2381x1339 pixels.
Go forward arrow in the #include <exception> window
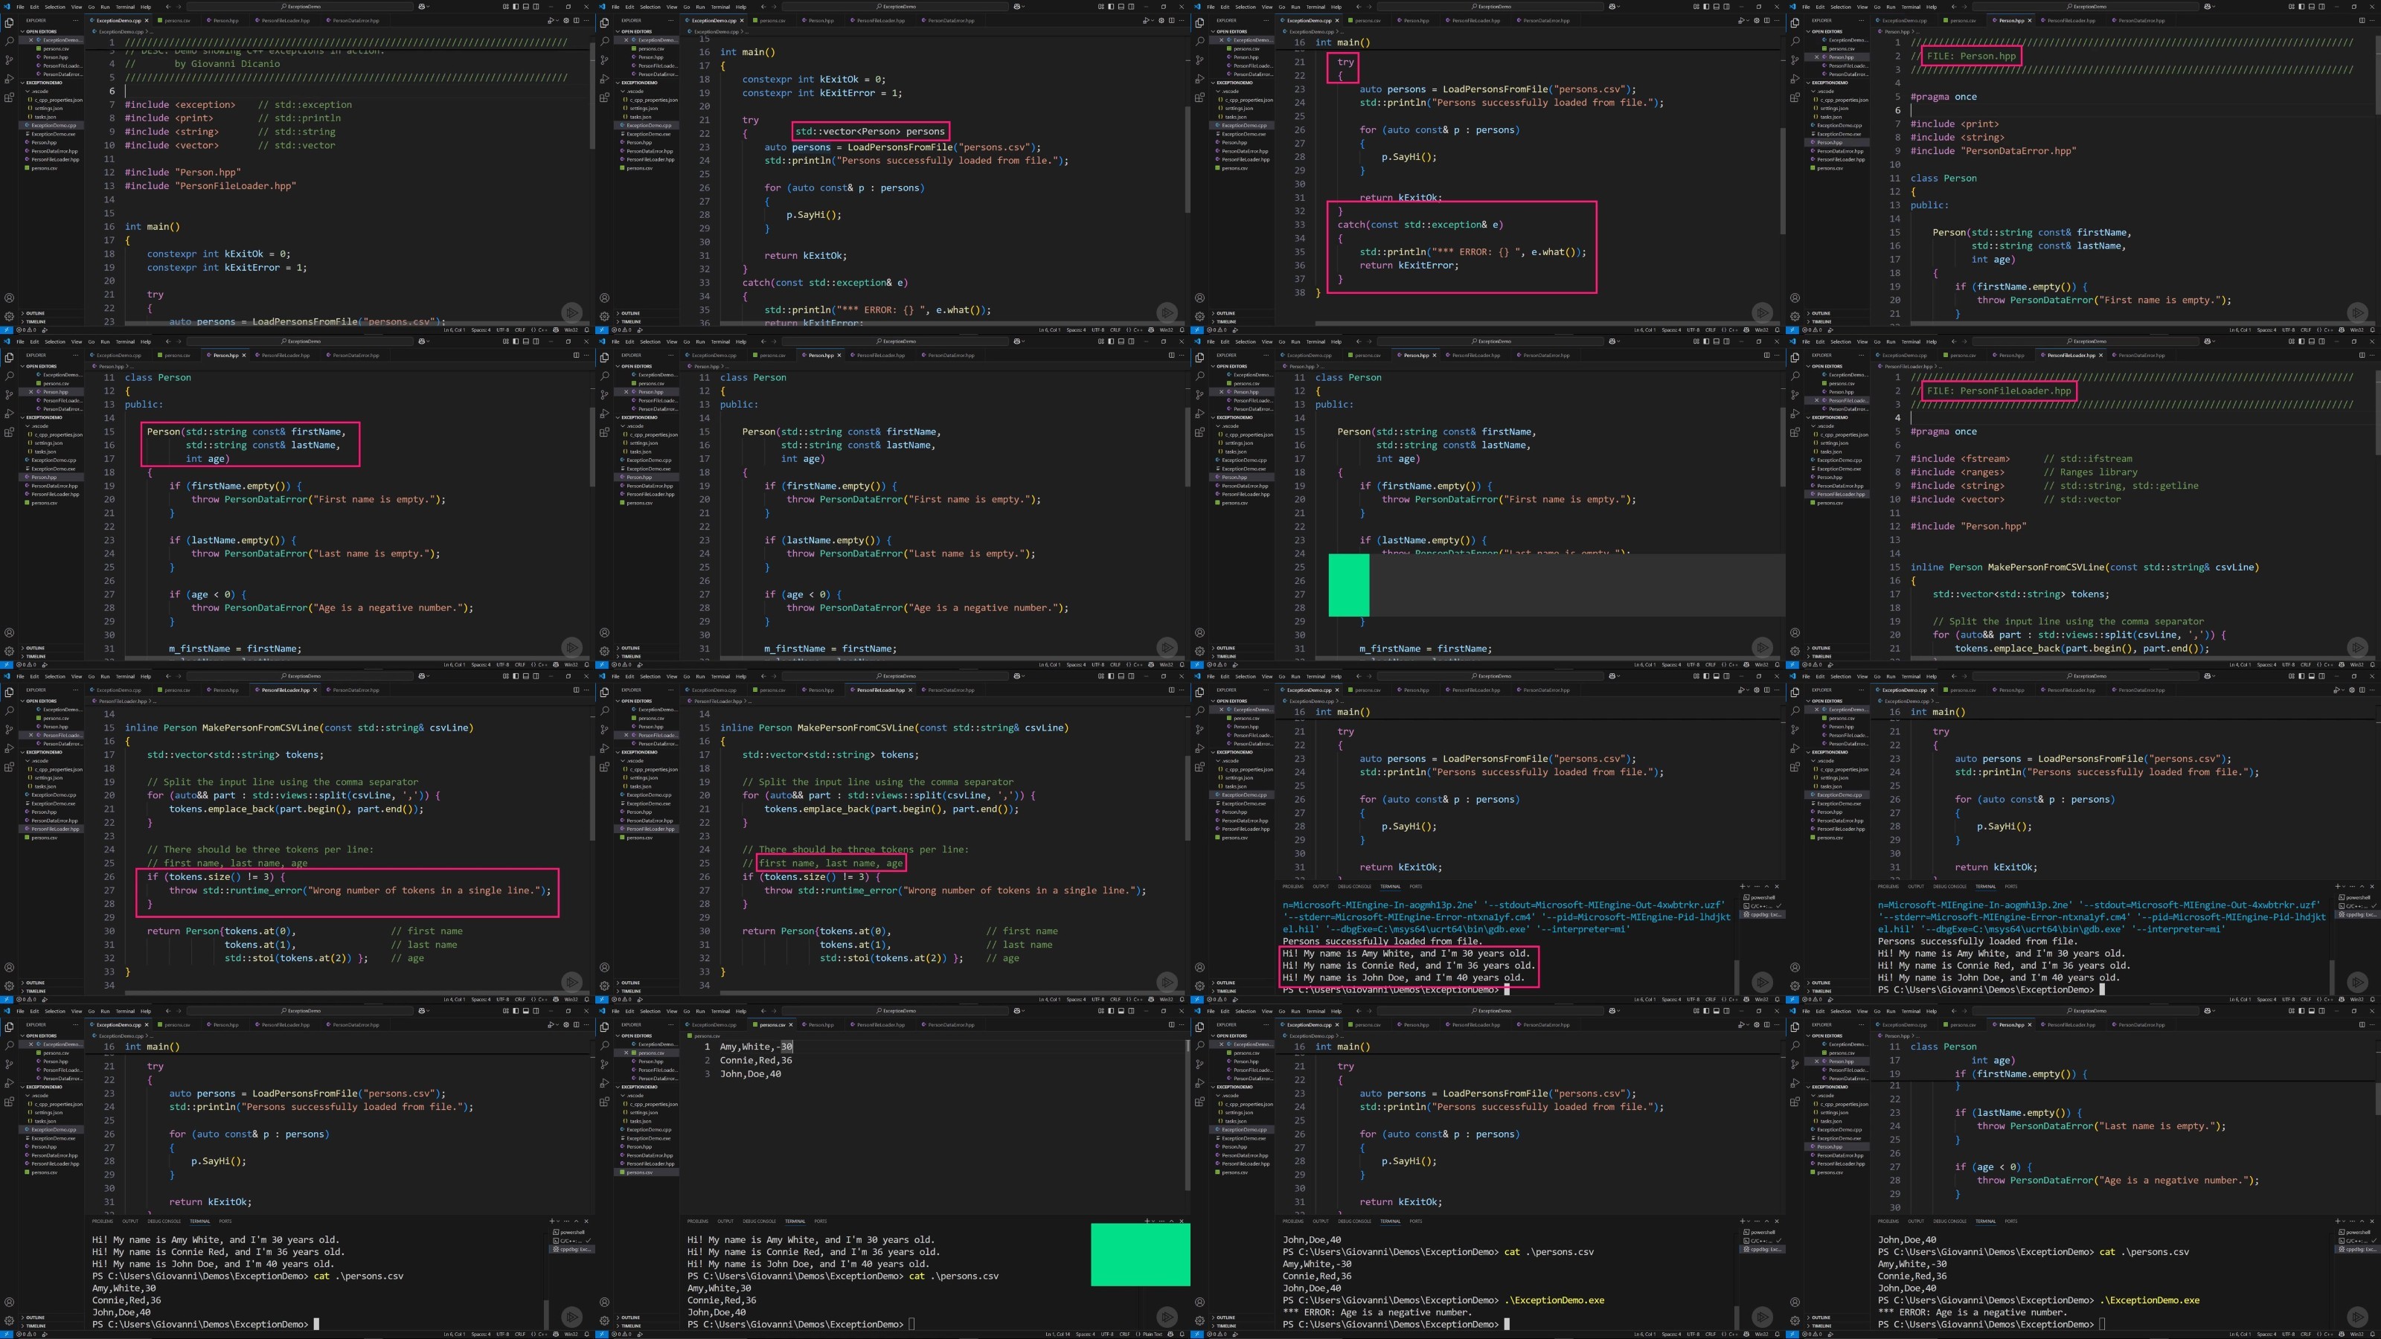(179, 7)
